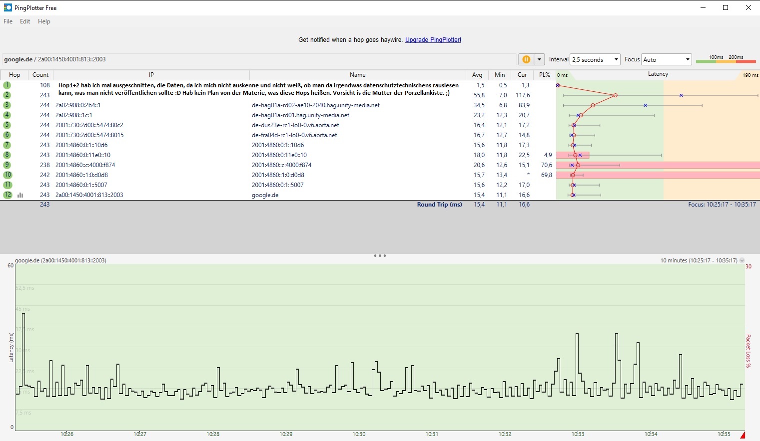Click the 70,6 packet loss value
Viewport: 760px width, 441px height.
click(547, 165)
